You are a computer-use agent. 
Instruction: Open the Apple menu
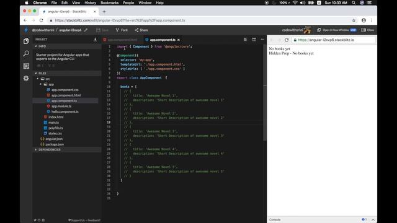pos(27,2)
